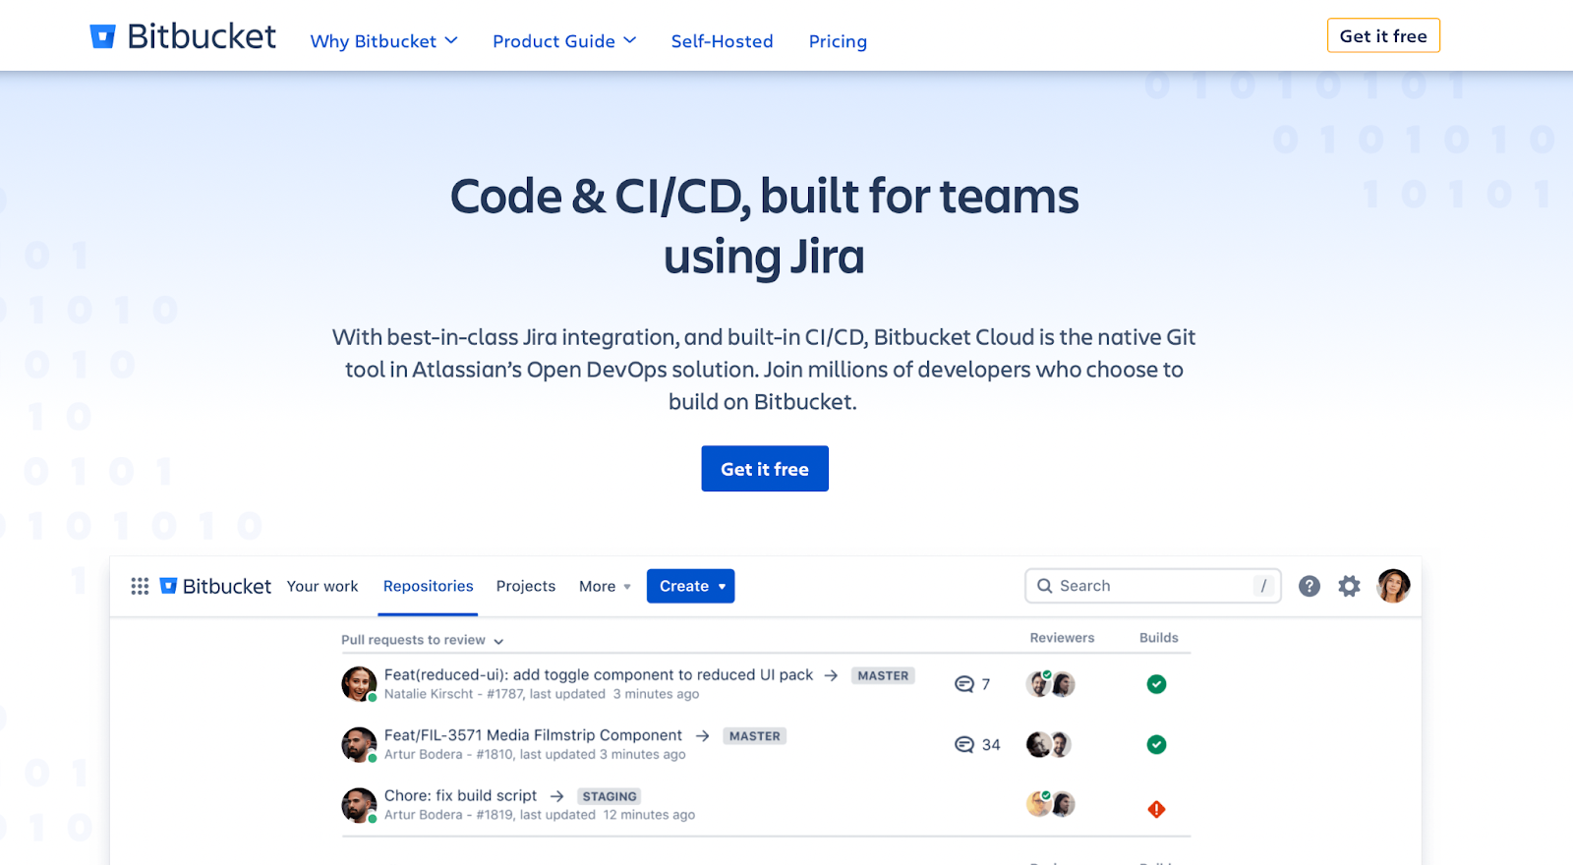The height and width of the screenshot is (865, 1573).
Task: Click the failed build icon for pull request #1819
Action: (1156, 809)
